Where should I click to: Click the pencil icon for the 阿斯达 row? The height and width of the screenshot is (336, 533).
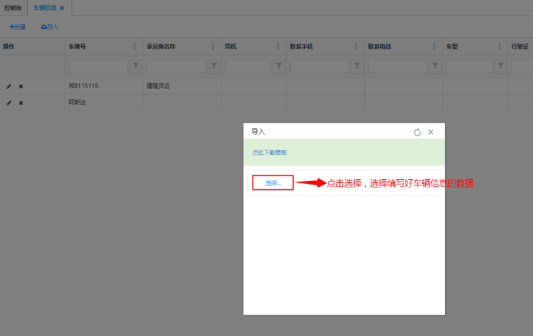[x=9, y=103]
